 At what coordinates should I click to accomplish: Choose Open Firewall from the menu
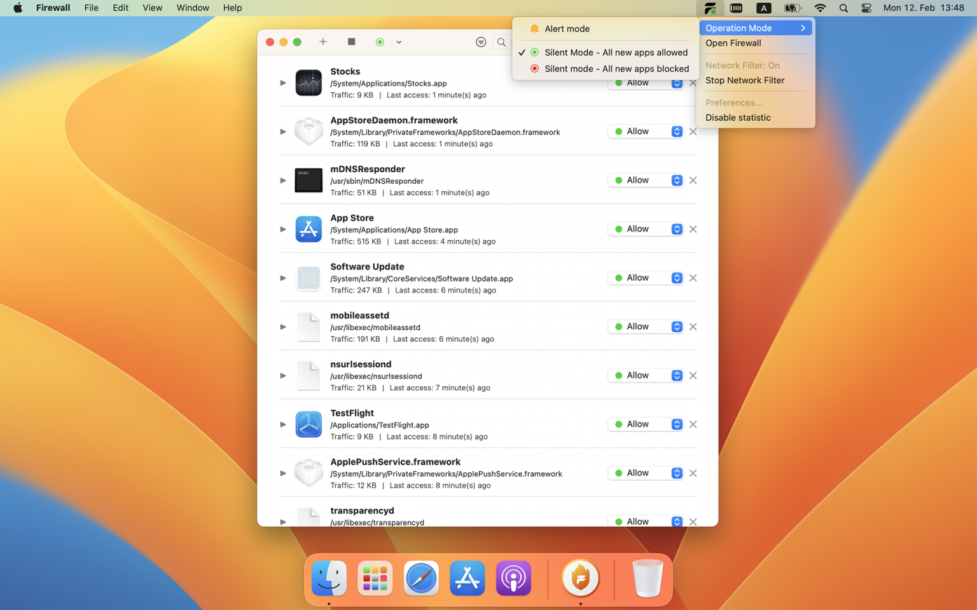(733, 43)
